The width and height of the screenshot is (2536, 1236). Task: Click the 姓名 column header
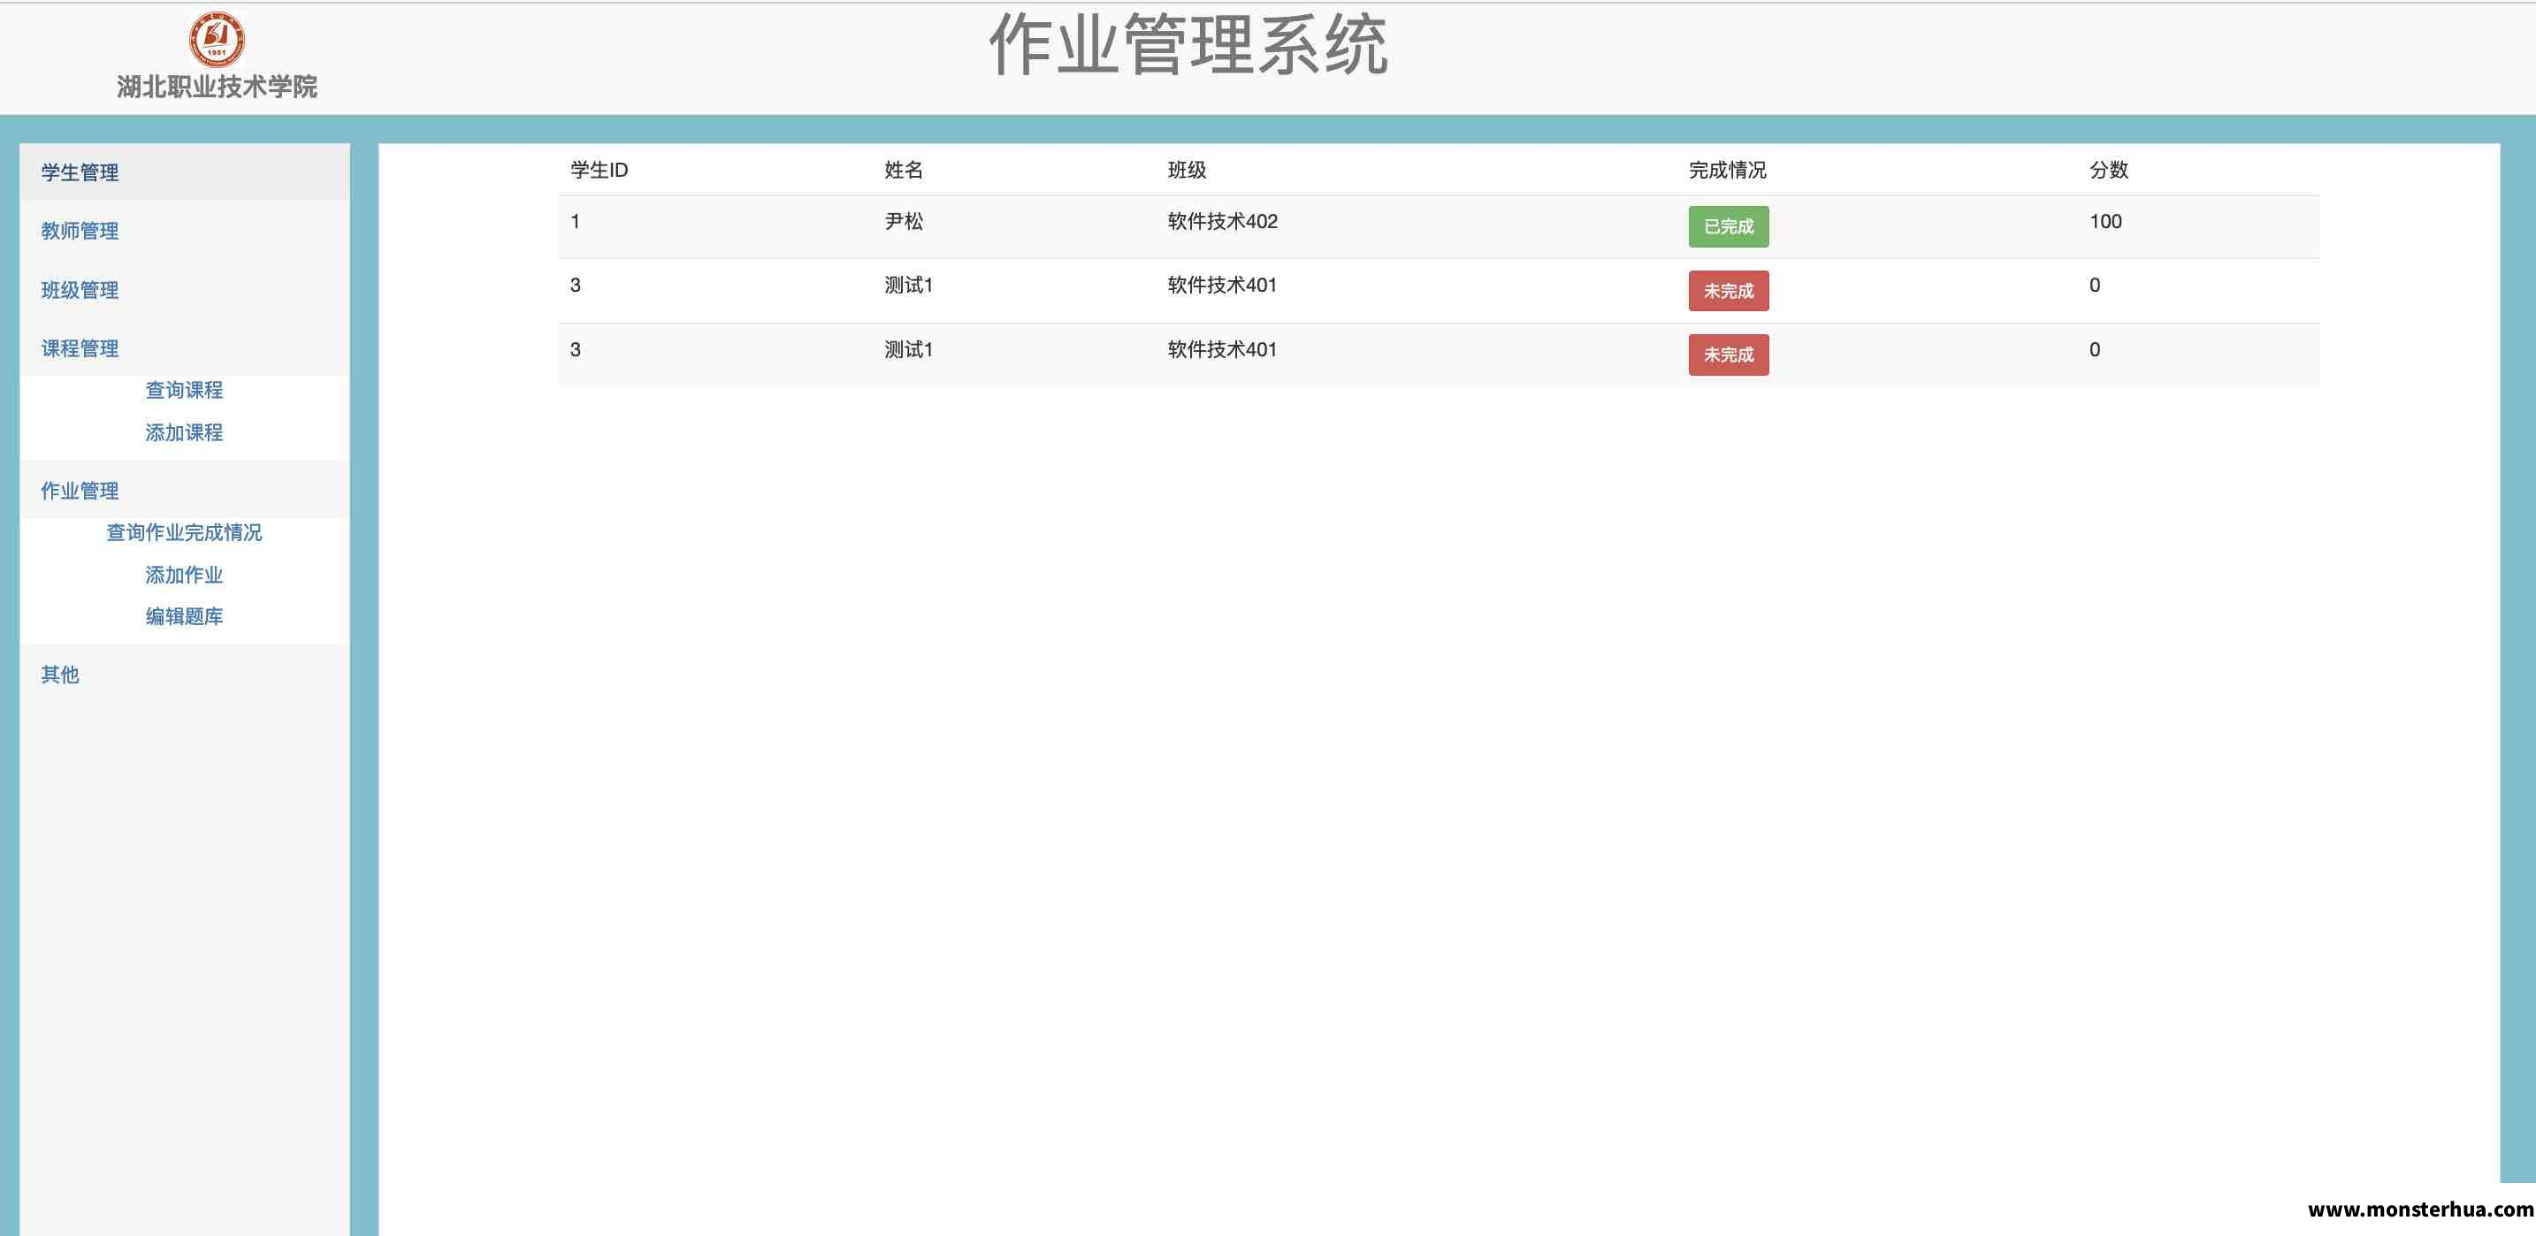pyautogui.click(x=904, y=169)
